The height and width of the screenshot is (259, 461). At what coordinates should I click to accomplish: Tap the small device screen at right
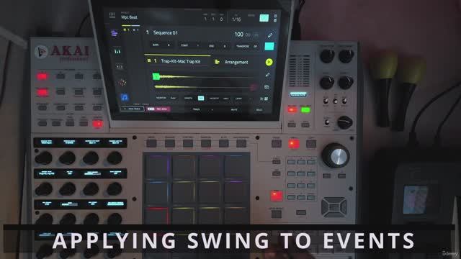(x=416, y=200)
